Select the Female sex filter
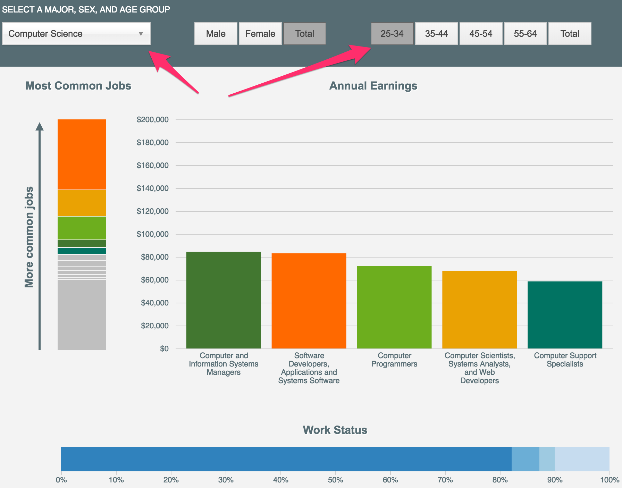Image resolution: width=622 pixels, height=488 pixels. [260, 34]
